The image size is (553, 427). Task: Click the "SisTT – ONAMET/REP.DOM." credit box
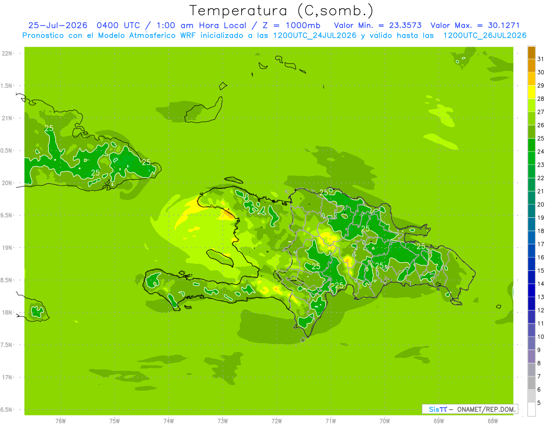pyautogui.click(x=470, y=409)
